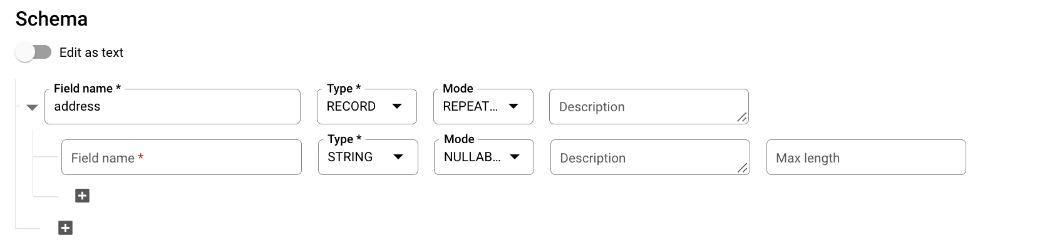The width and height of the screenshot is (1052, 245).
Task: Click the 'Edit as text' label
Action: (x=91, y=52)
